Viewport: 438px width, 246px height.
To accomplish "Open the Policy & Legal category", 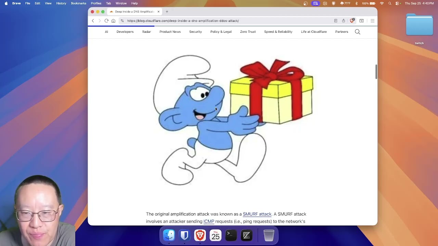I will point(221,32).
